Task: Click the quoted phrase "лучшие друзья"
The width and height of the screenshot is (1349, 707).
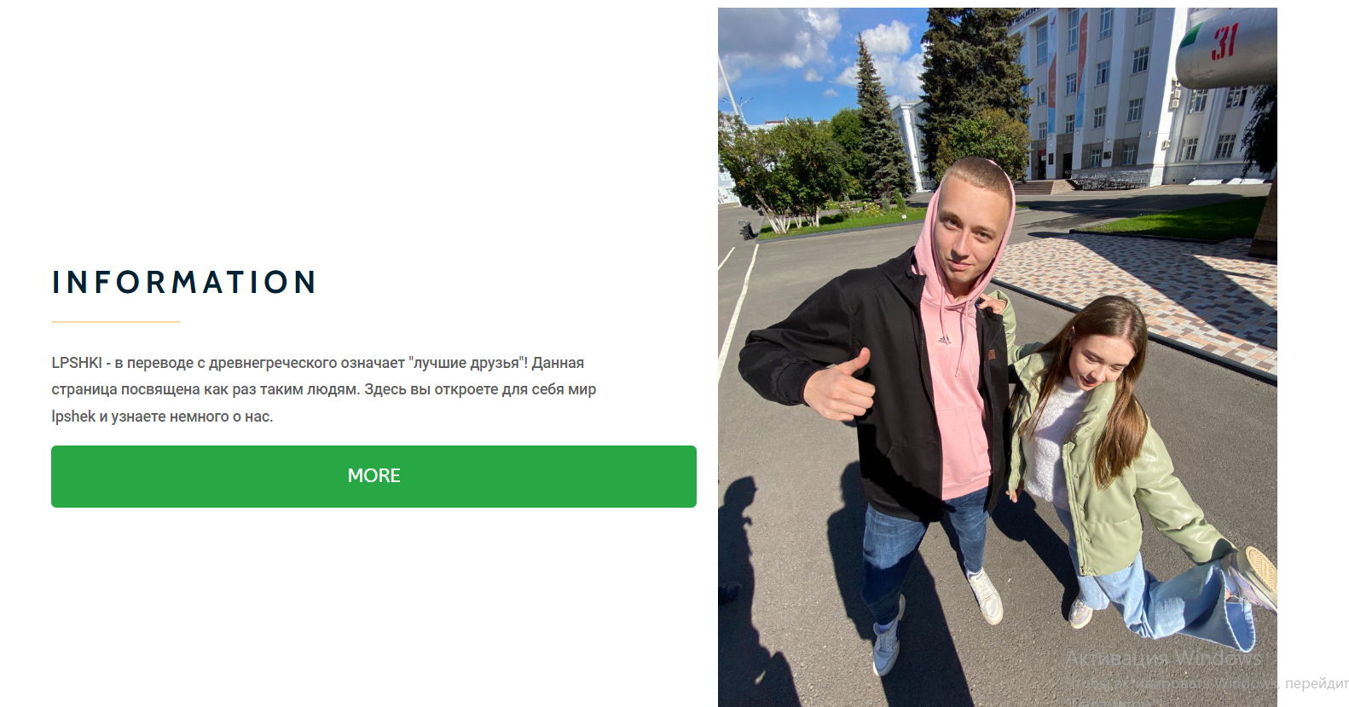Action: point(468,363)
